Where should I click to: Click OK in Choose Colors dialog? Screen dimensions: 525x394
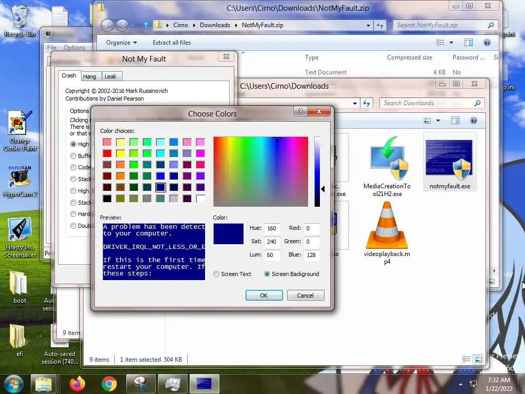[264, 295]
